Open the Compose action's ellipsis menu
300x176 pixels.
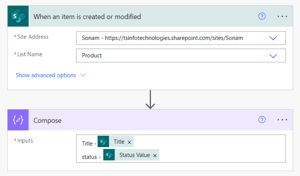click(282, 120)
